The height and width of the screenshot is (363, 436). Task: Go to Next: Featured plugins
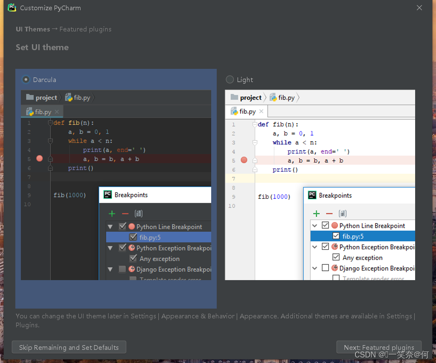coord(379,347)
